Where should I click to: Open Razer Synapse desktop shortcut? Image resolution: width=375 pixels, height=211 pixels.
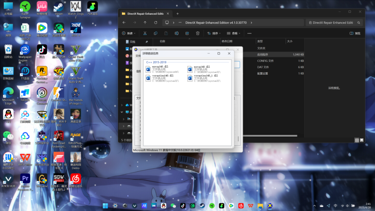pos(25,10)
